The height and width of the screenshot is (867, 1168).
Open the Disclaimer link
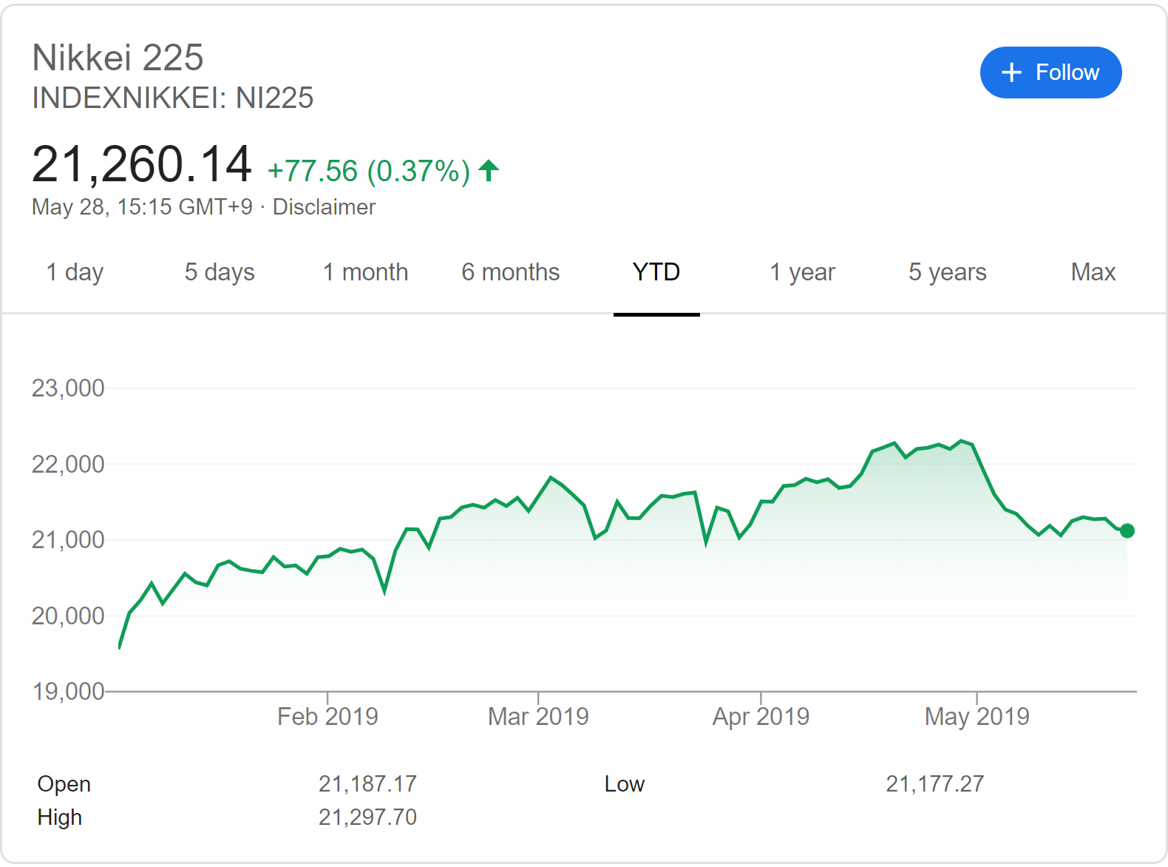324,207
